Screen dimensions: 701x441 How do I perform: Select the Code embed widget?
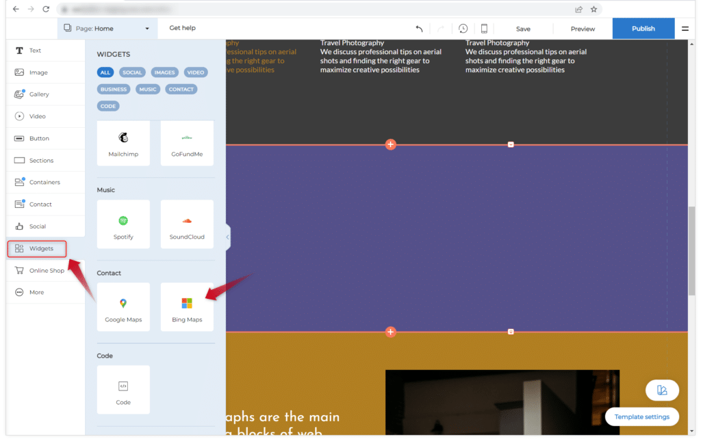tap(123, 390)
